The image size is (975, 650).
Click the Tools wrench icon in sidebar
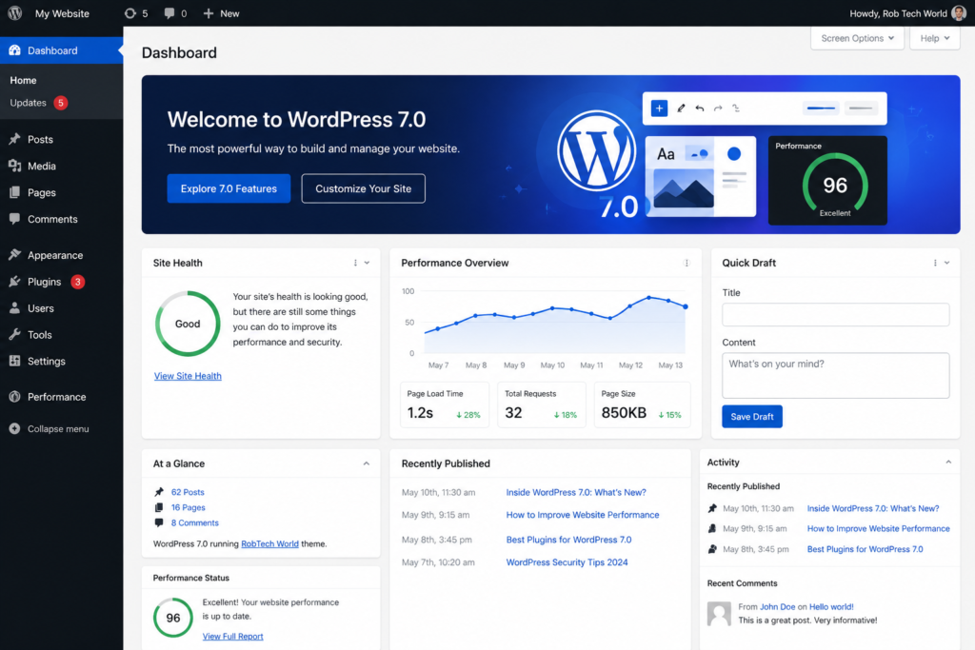15,334
